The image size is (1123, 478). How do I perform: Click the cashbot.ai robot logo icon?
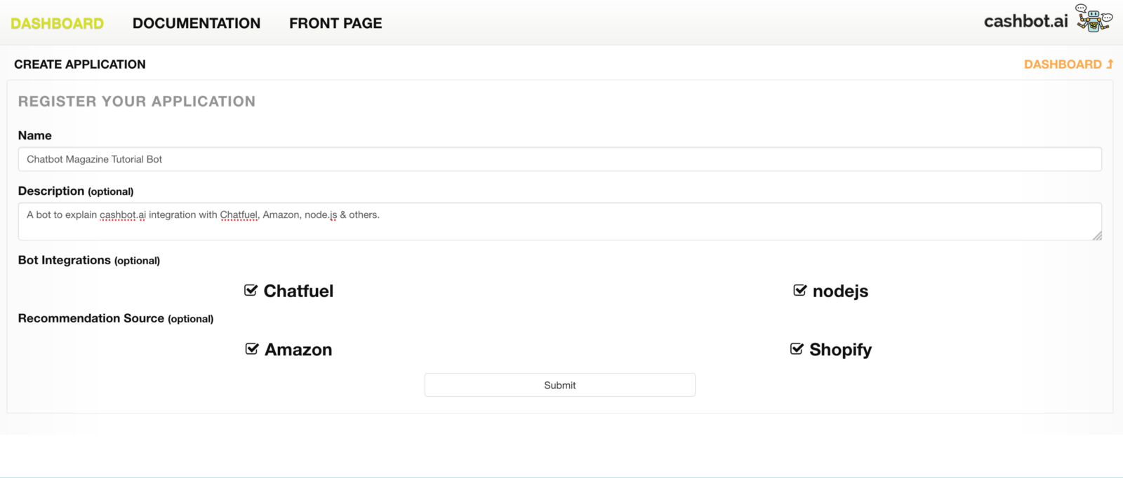(1094, 19)
